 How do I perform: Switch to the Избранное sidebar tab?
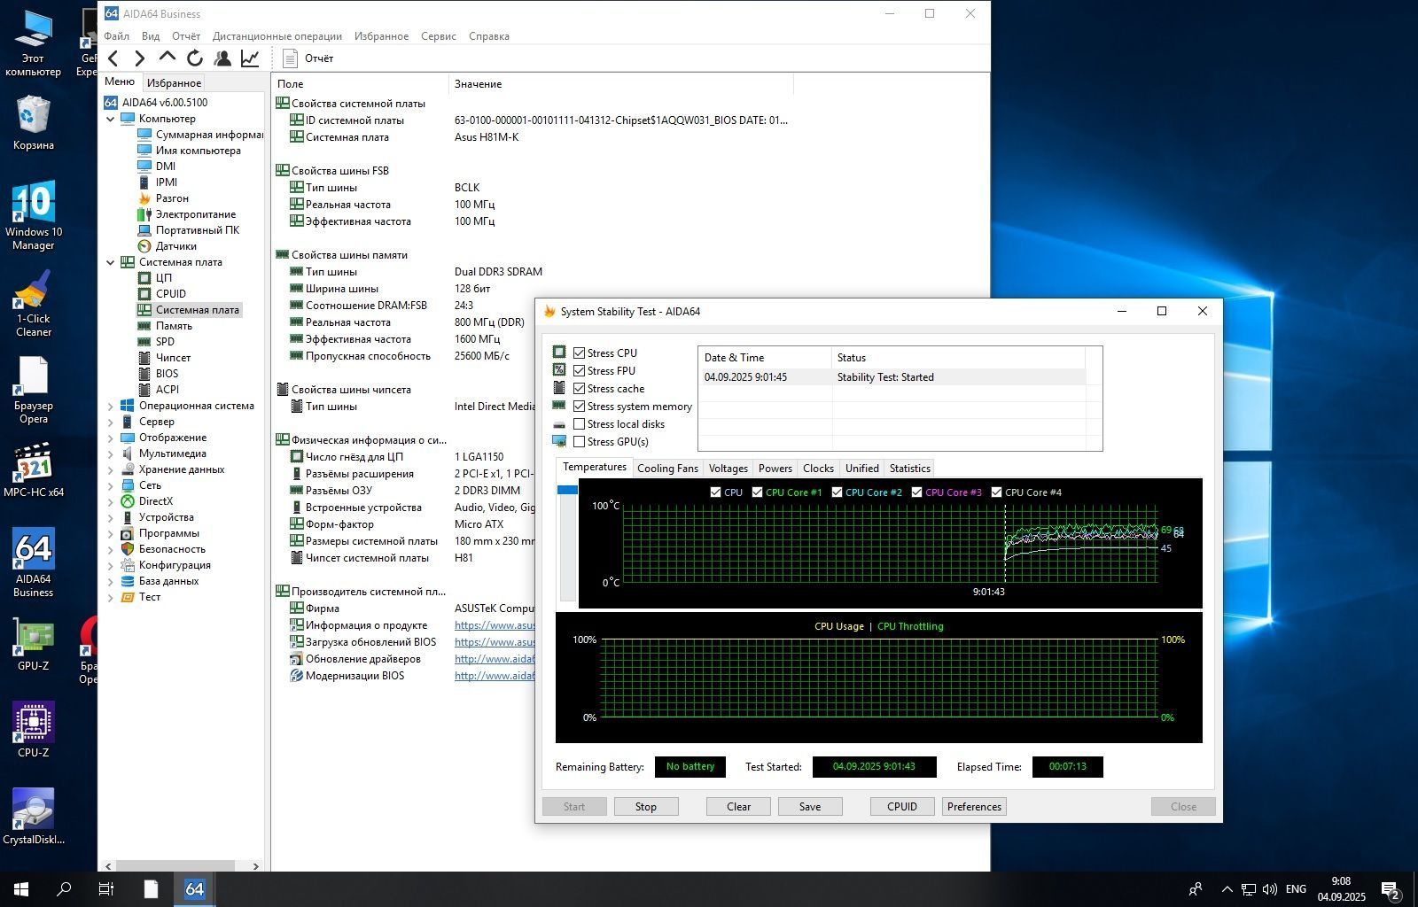(x=174, y=82)
